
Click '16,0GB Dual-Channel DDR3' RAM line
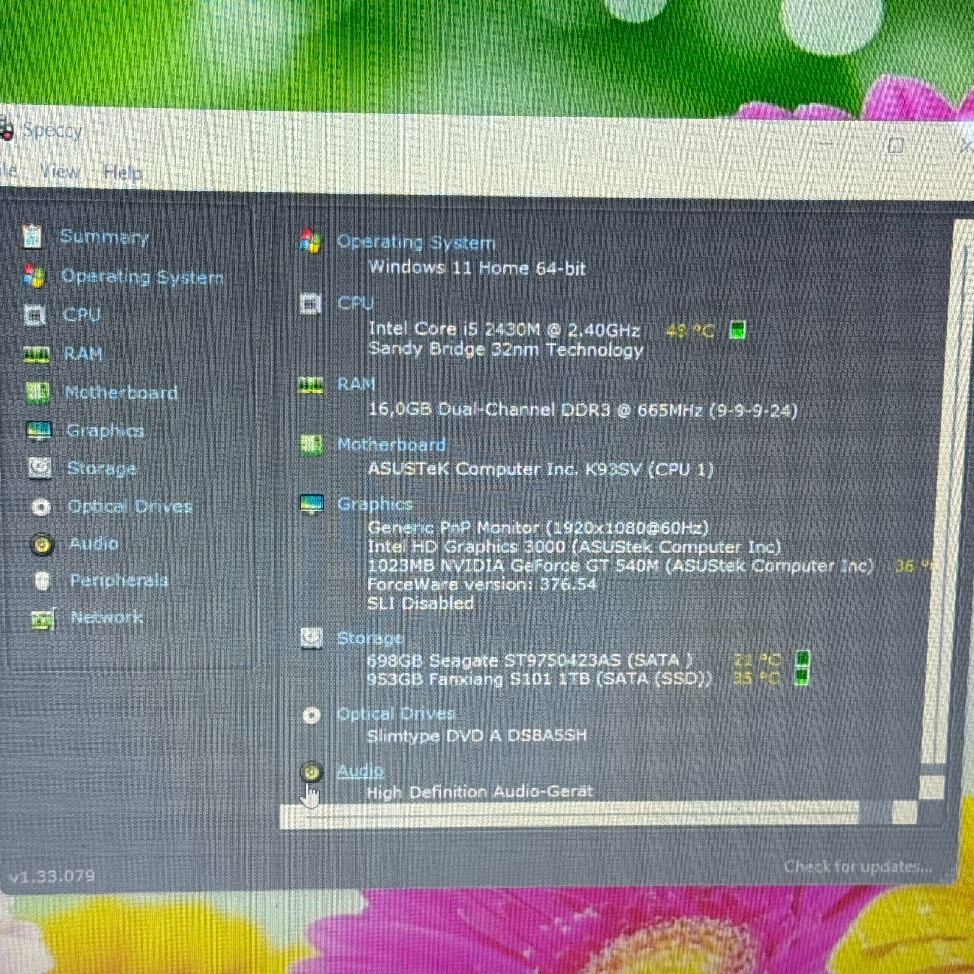[x=583, y=410]
